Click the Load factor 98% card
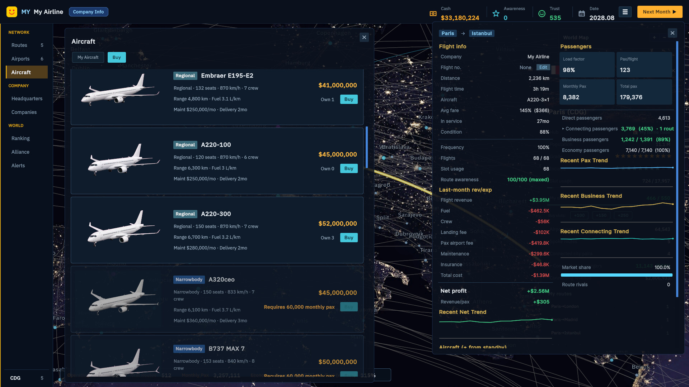 (x=587, y=64)
